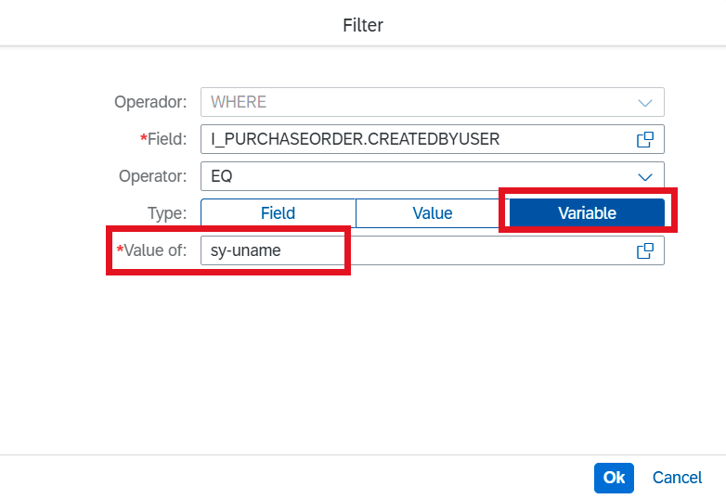Open value help icon for Field input

pos(645,139)
